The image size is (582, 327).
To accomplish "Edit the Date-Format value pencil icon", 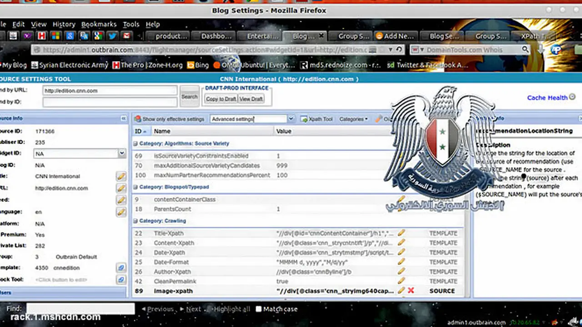I will tap(401, 262).
